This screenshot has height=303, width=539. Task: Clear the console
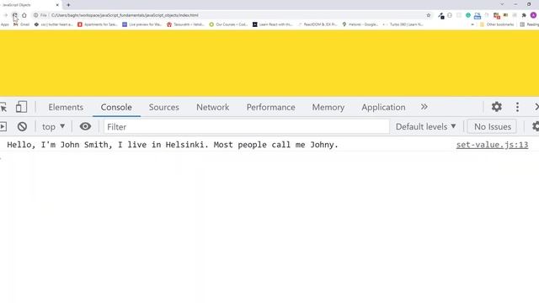click(22, 127)
